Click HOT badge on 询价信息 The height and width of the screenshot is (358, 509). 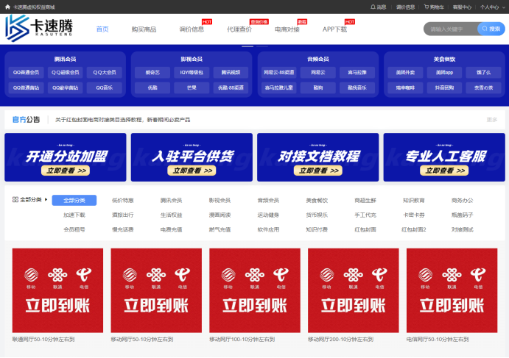(207, 22)
